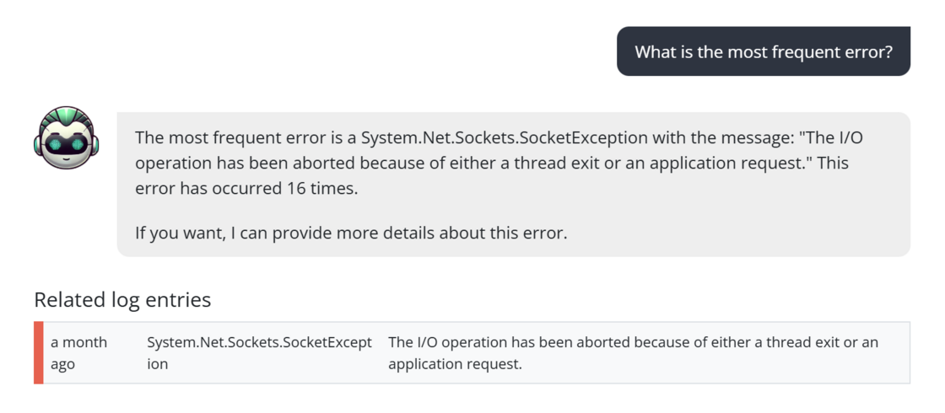Click the word 'ago' in timestamp cell
Viewport: 945px width, 413px height.
[62, 365]
